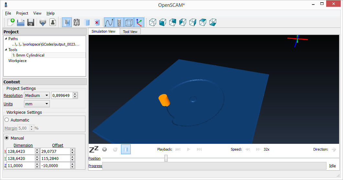Image resolution: width=343 pixels, height=180 pixels.
Task: Click the Margin label link
Action: pyautogui.click(x=11, y=128)
